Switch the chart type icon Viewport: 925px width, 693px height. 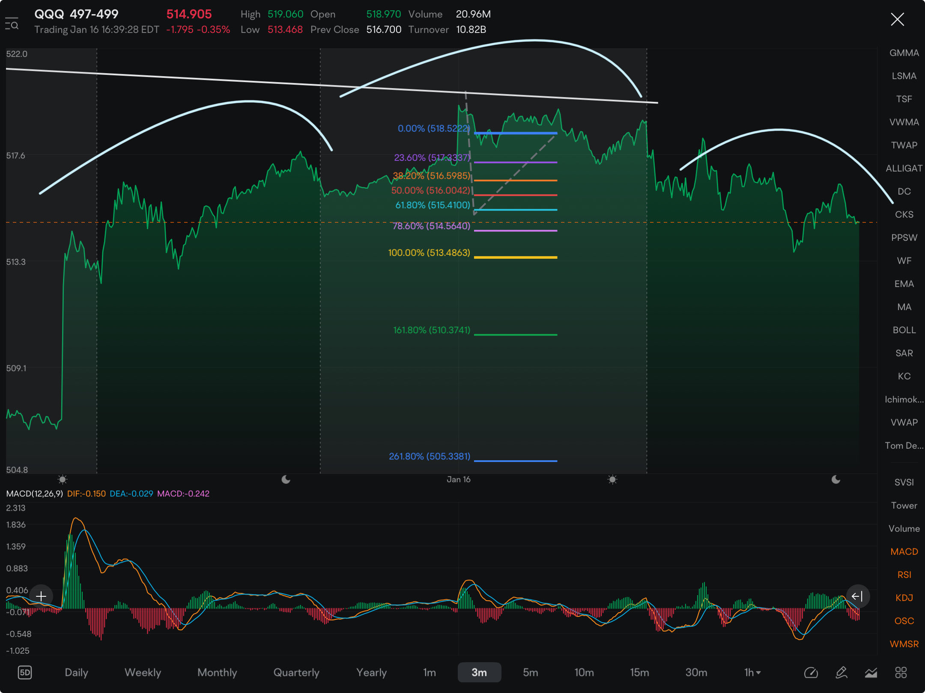point(871,672)
